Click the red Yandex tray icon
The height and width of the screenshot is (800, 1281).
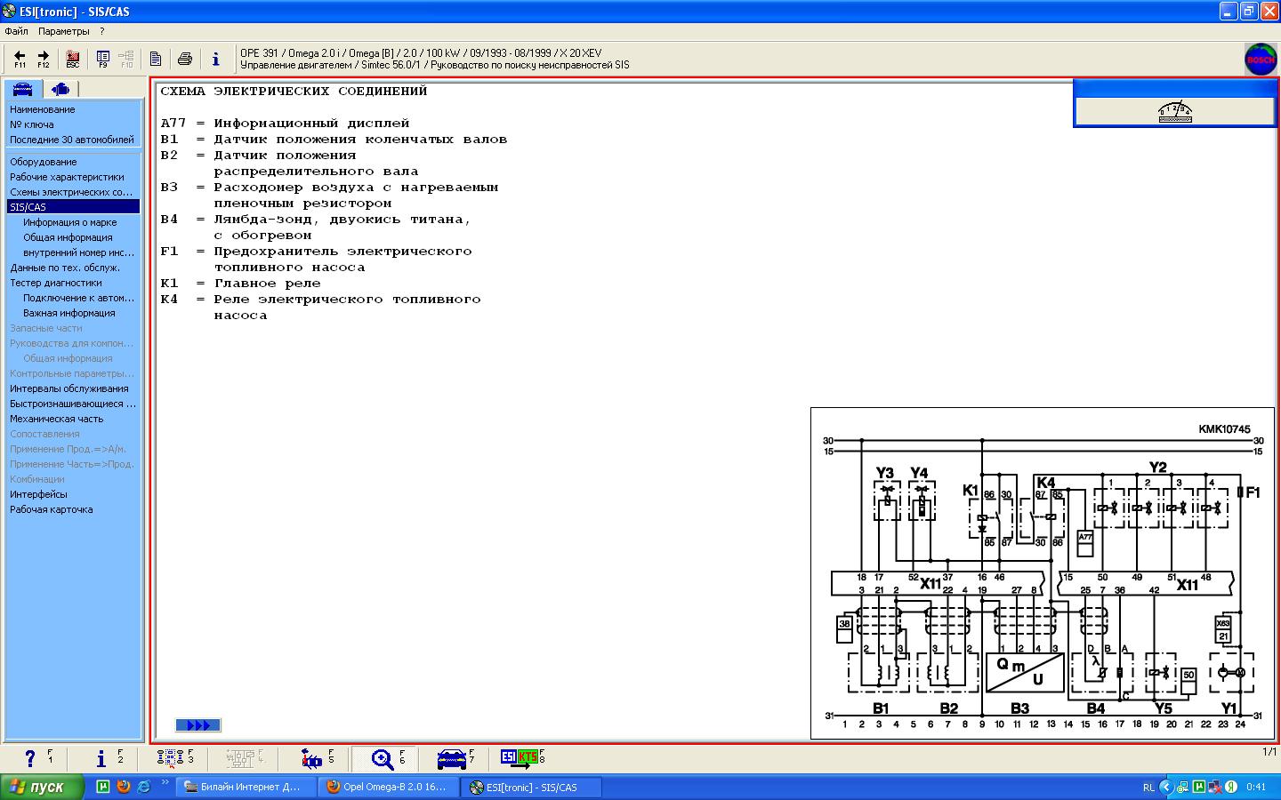[x=1231, y=788]
